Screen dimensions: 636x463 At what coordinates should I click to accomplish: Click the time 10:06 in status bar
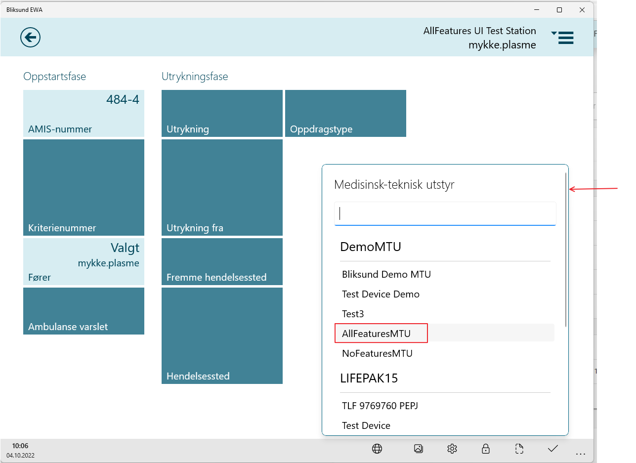coord(20,446)
